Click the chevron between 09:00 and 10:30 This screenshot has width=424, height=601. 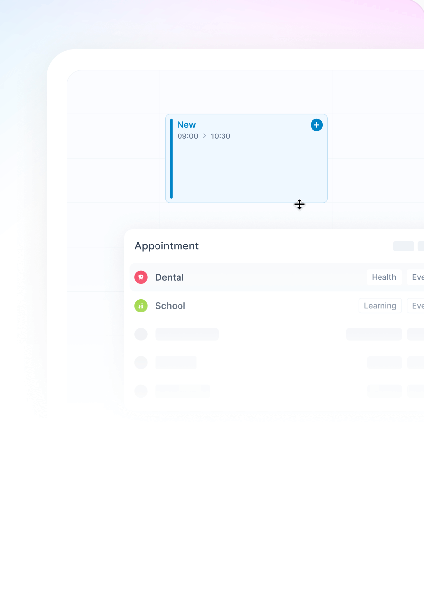click(204, 136)
